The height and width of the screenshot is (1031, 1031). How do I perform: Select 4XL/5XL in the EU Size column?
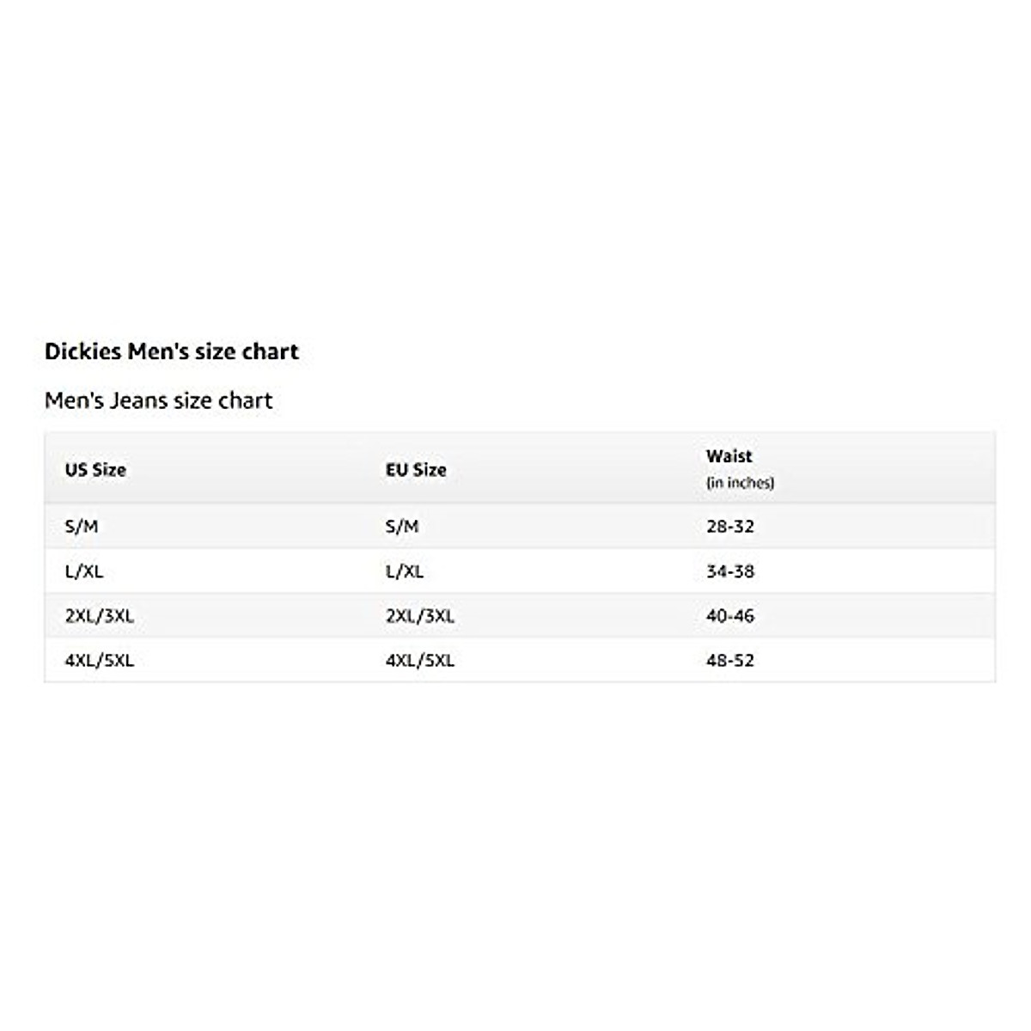pyautogui.click(x=420, y=661)
